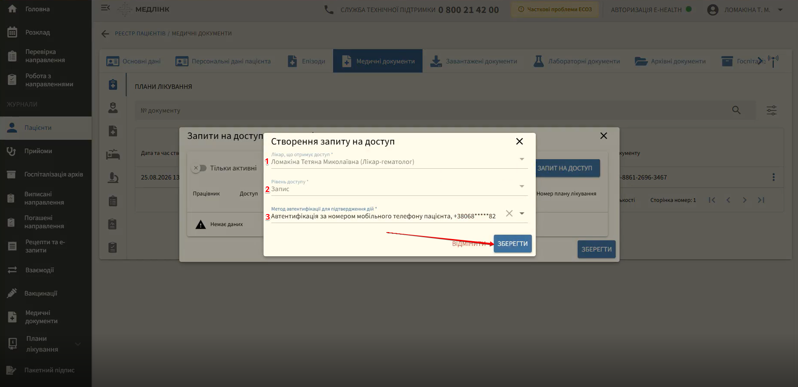The image size is (798, 387).
Task: Clear the selected authentication method
Action: point(509,213)
